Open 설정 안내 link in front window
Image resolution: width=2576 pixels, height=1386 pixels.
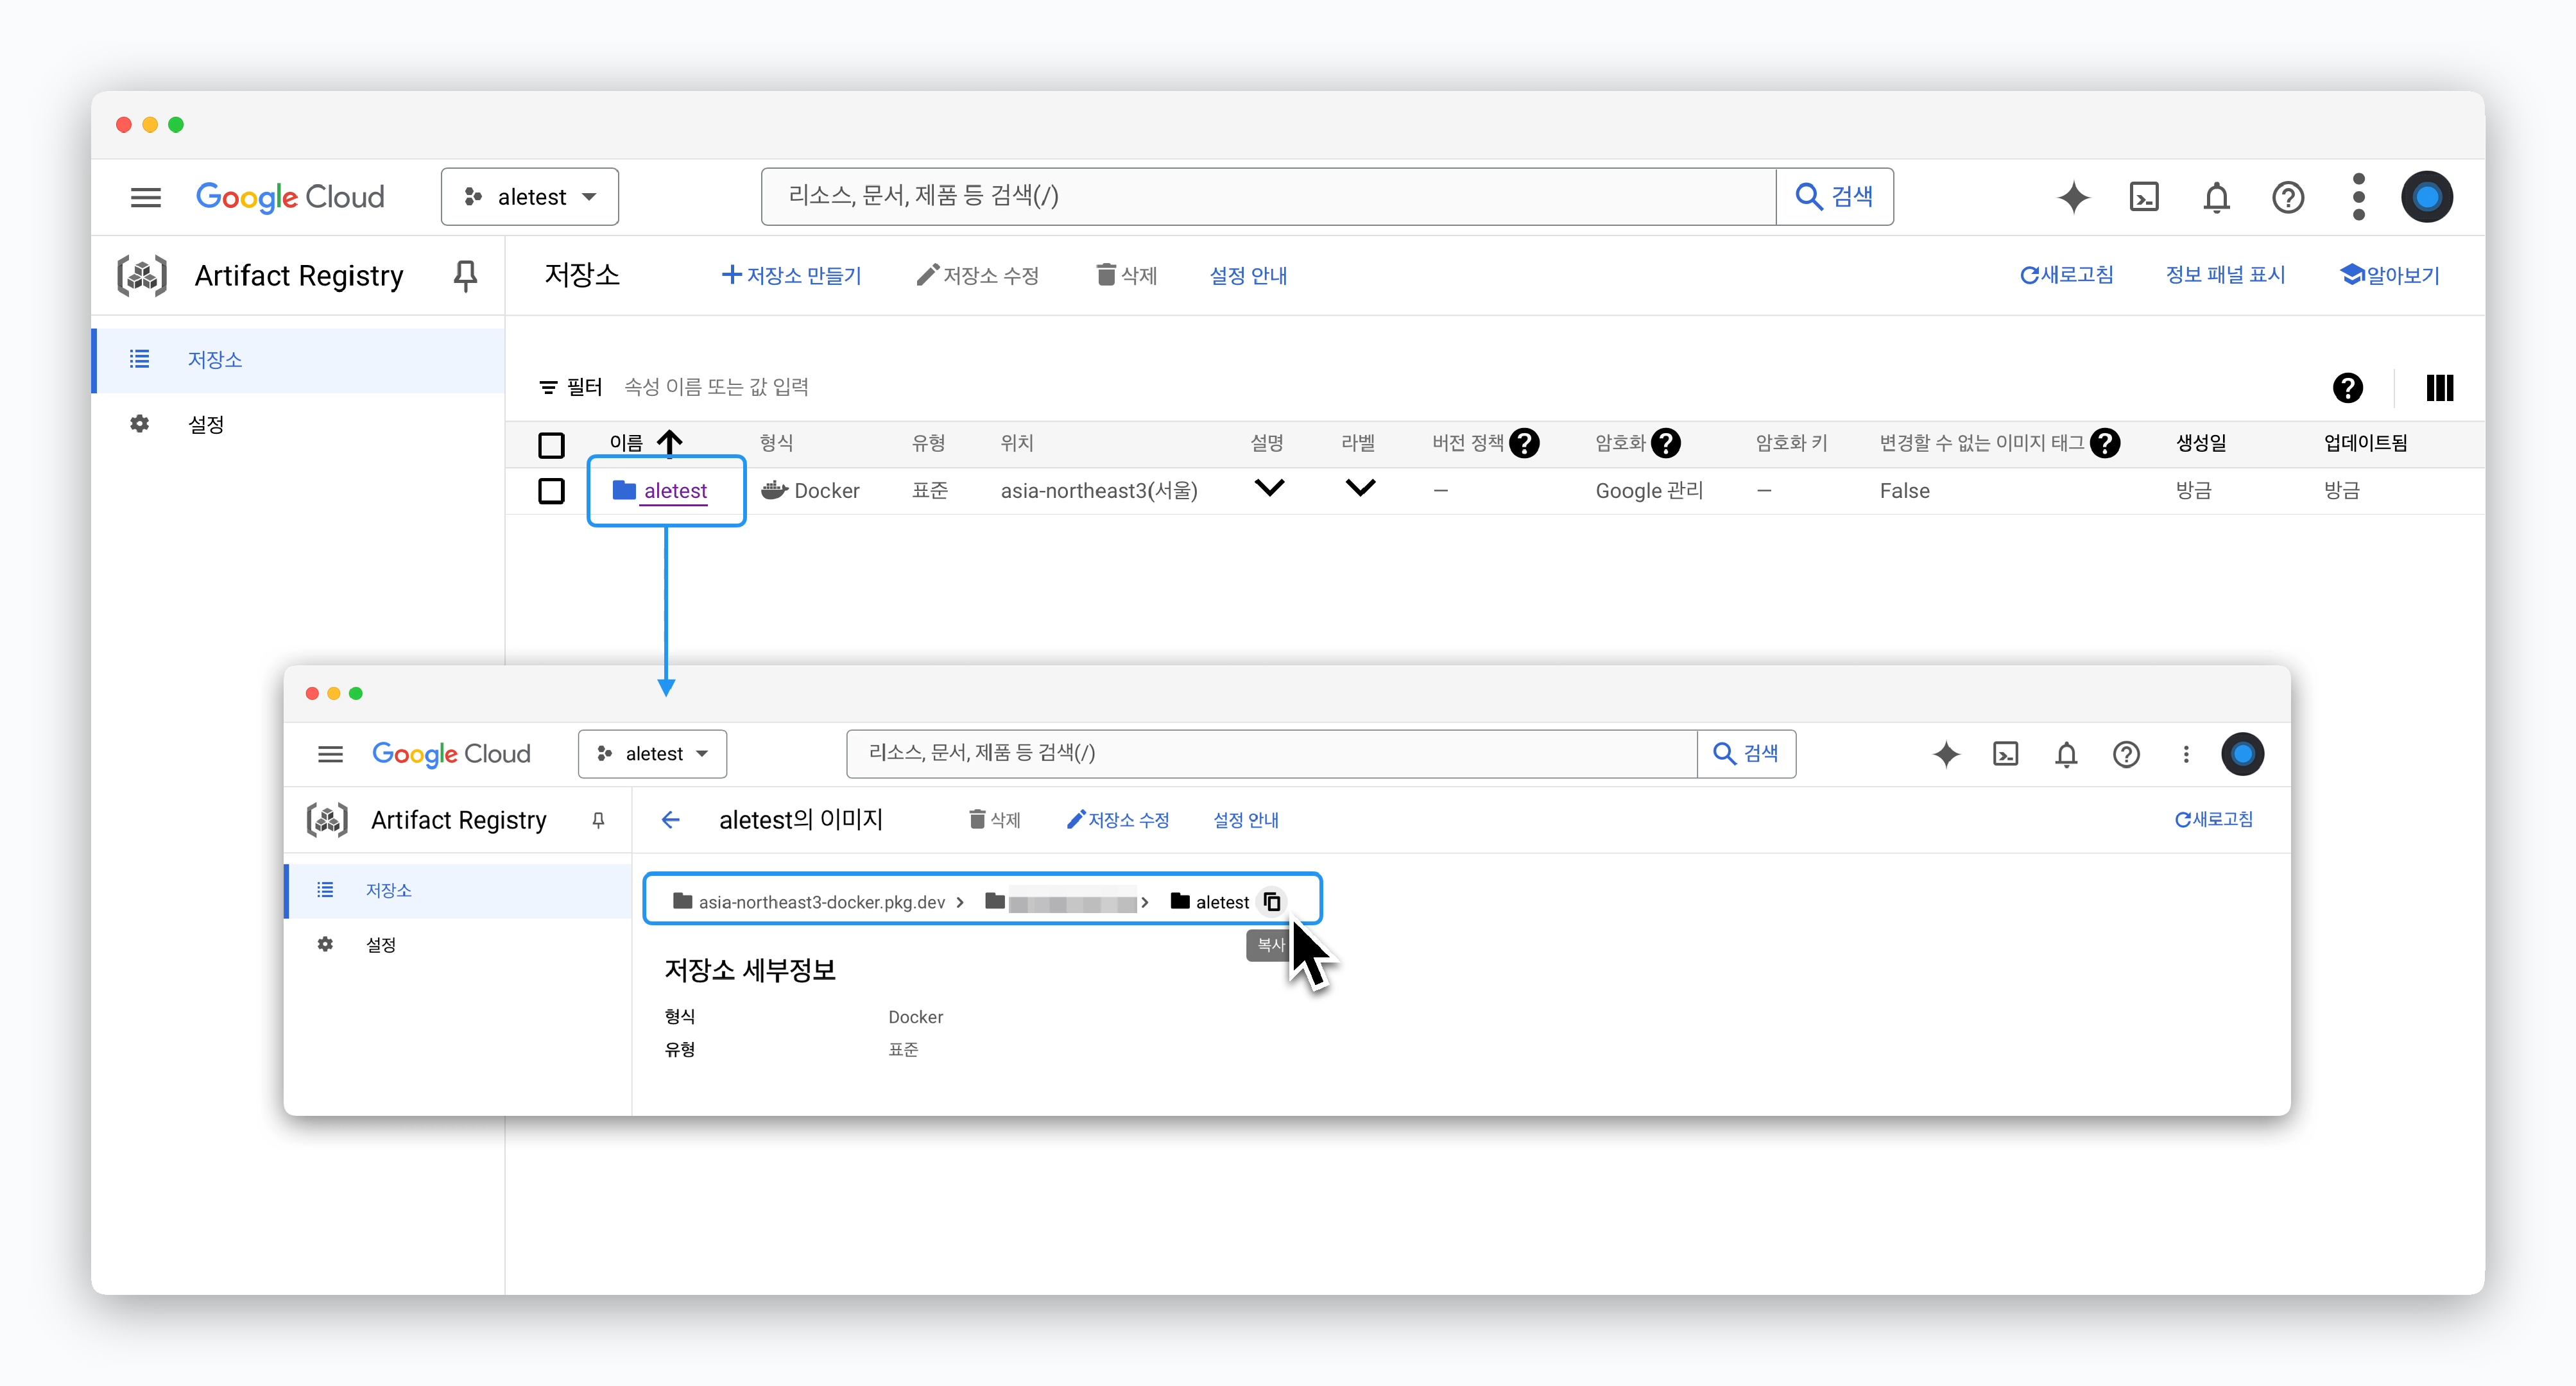click(1246, 820)
